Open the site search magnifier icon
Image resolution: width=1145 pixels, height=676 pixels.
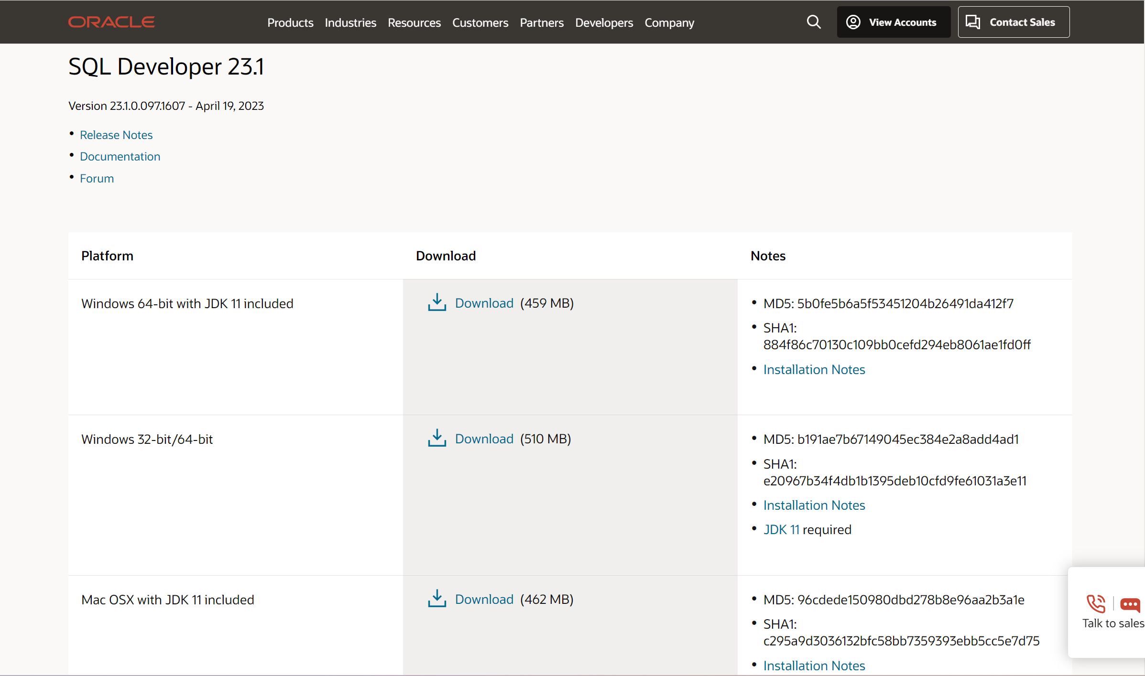coord(814,22)
